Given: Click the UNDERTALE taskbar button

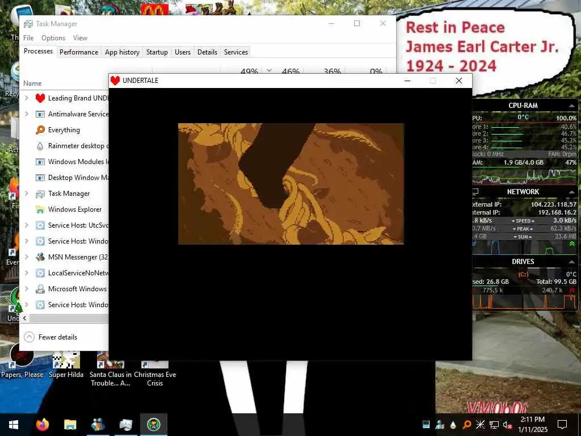Looking at the screenshot, I should pyautogui.click(x=153, y=425).
